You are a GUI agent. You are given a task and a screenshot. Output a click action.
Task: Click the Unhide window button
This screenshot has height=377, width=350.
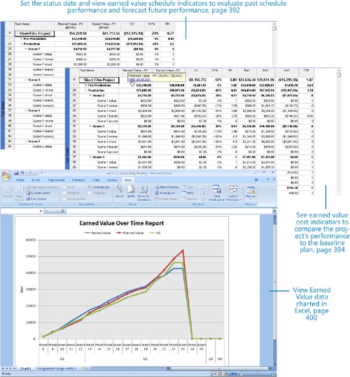pos(190,199)
